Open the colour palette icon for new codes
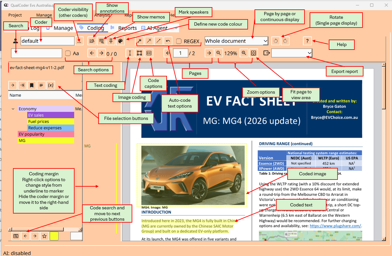Image resolution: width=392 pixels, height=256 pixels. click(120, 41)
